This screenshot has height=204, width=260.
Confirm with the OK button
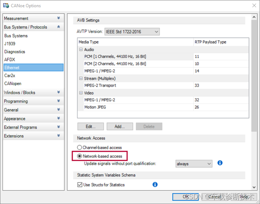click(186, 197)
